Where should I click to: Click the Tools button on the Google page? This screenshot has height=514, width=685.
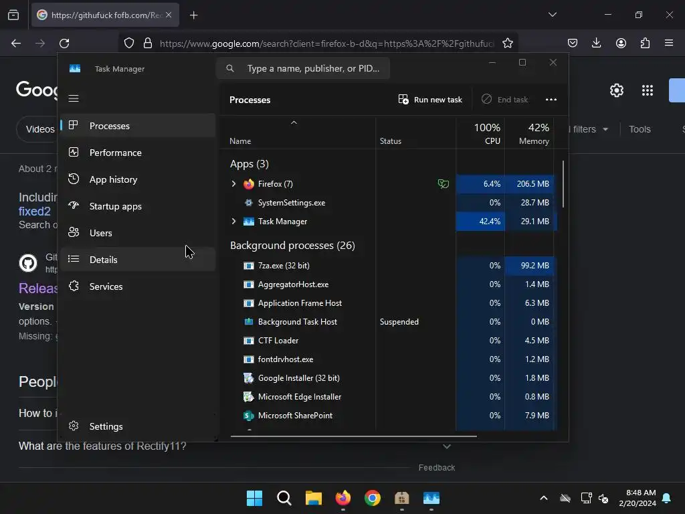click(x=640, y=129)
